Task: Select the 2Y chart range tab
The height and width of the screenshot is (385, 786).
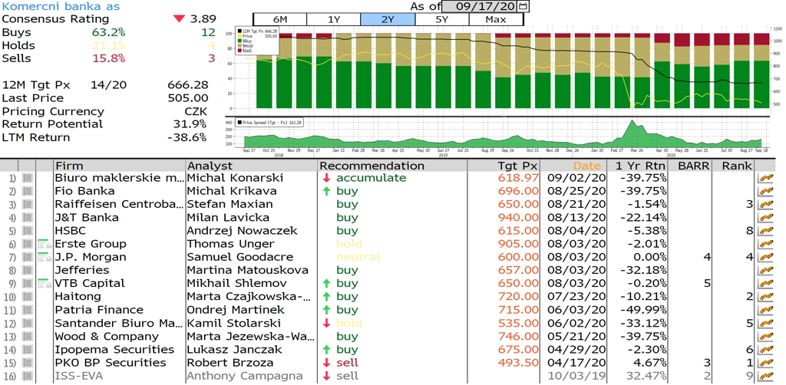Action: [388, 19]
